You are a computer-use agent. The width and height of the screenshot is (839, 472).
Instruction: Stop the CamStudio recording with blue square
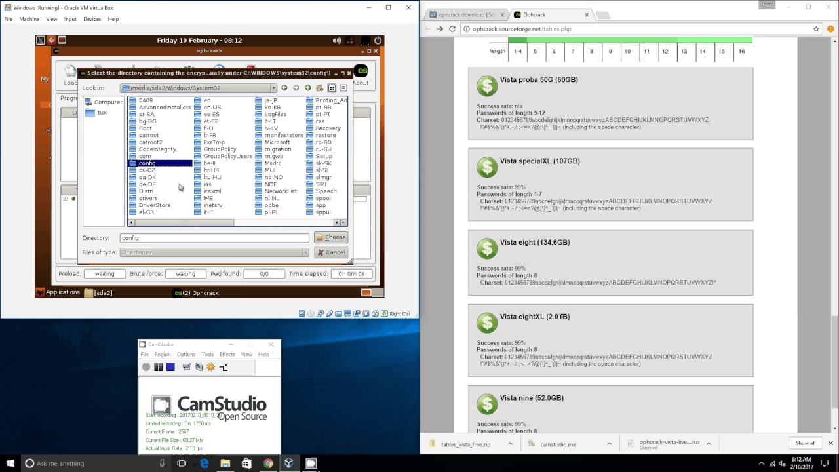170,367
